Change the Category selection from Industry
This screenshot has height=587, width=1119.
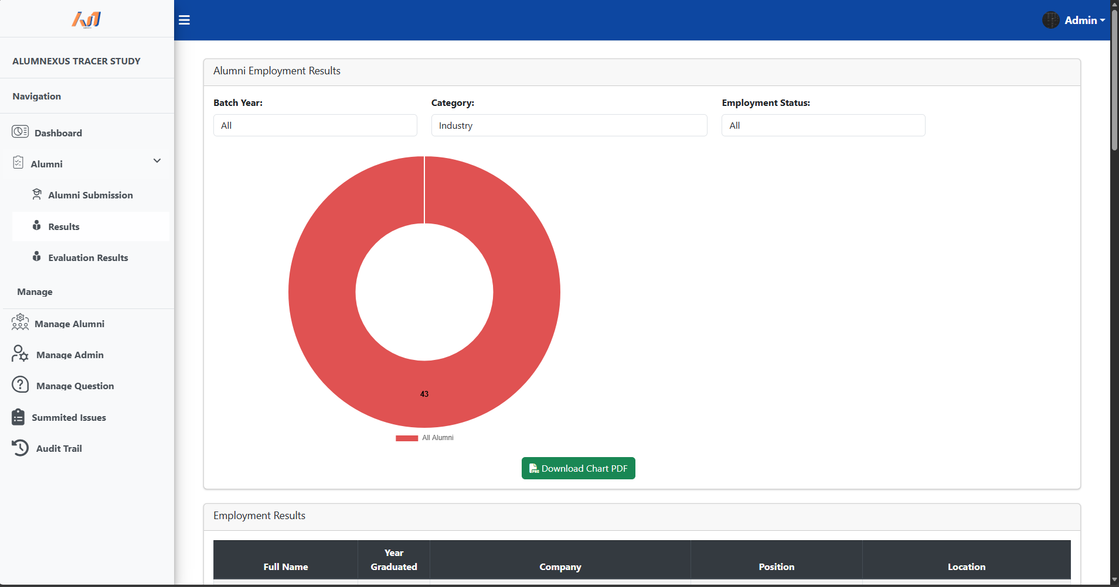coord(569,125)
